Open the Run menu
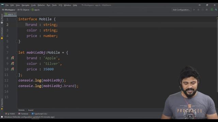The image size is (218, 122). coord(48,5)
